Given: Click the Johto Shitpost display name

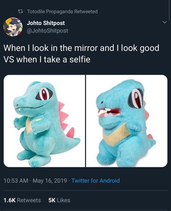Looking at the screenshot, I should [46, 23].
